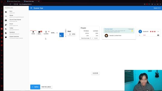Select the First Item label list item
Image resolution: width=162 pixels, height=91 pixels.
pos(119,31)
